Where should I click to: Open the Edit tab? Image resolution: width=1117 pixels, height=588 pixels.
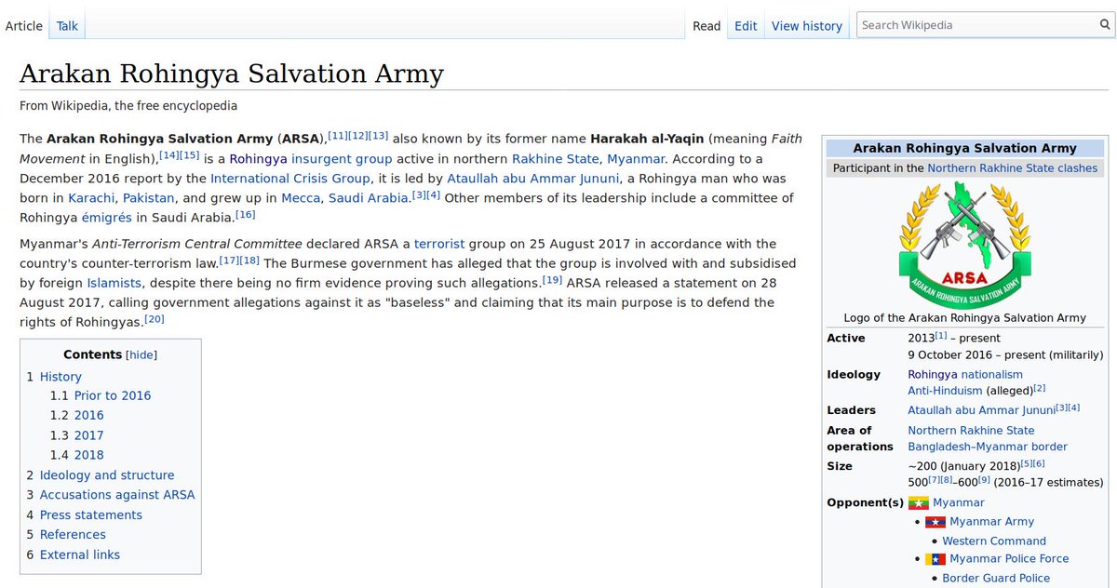tap(746, 26)
